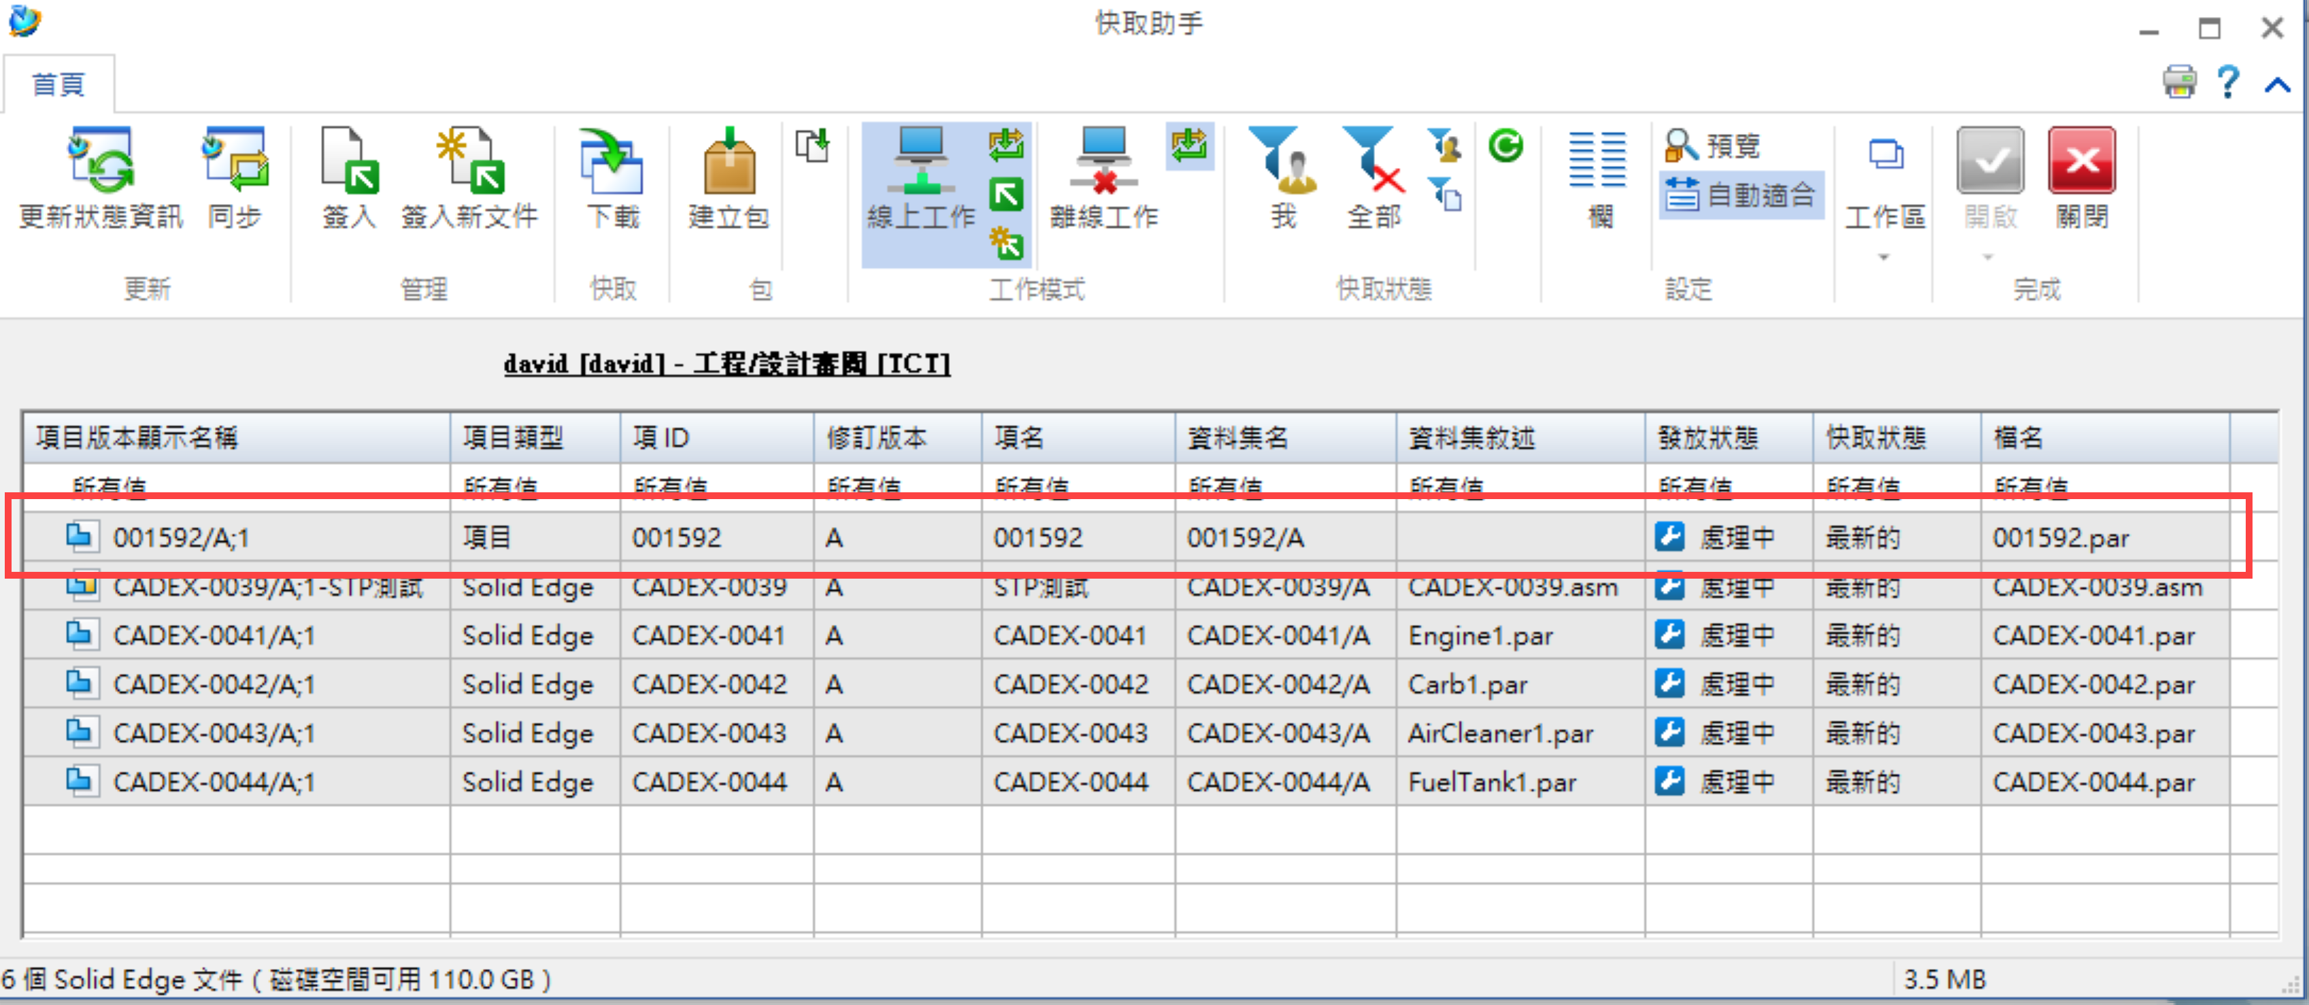Click the small icon right of 建立包
The height and width of the screenshot is (1005, 2309).
click(813, 144)
